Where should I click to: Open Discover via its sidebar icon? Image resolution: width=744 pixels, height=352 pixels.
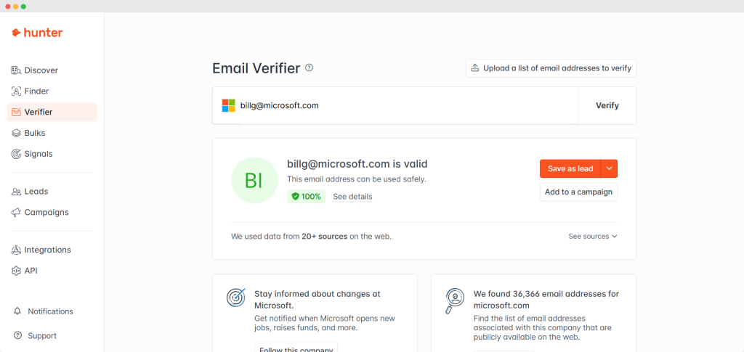click(x=17, y=70)
